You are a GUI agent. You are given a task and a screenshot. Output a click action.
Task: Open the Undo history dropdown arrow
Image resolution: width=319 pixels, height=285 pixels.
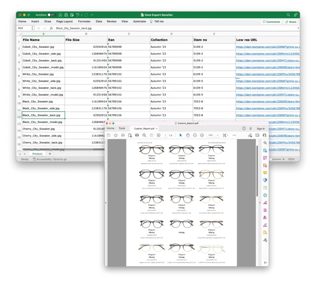[81, 15]
